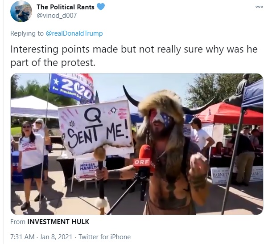Open the INVESTMENT HULK video source
268x245 pixels.
58,222
